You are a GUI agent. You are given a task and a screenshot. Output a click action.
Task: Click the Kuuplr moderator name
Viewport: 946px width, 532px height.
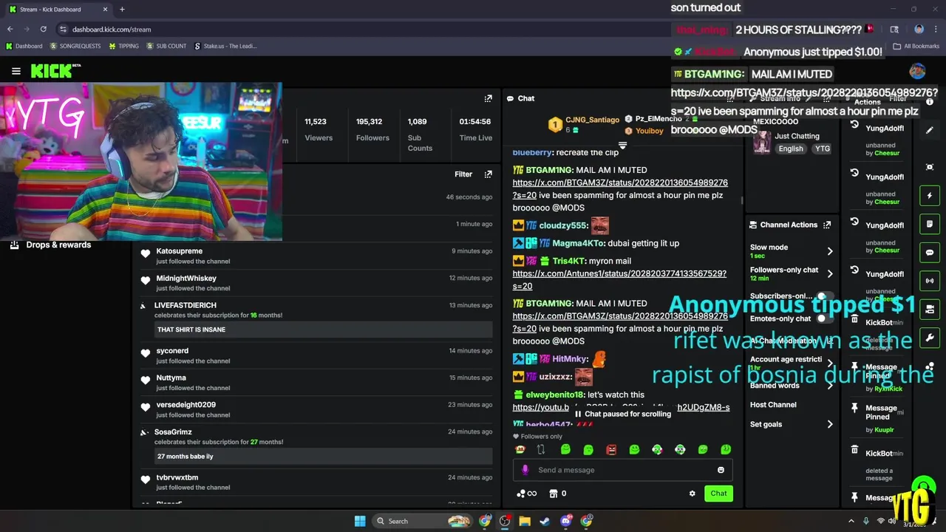click(x=884, y=429)
